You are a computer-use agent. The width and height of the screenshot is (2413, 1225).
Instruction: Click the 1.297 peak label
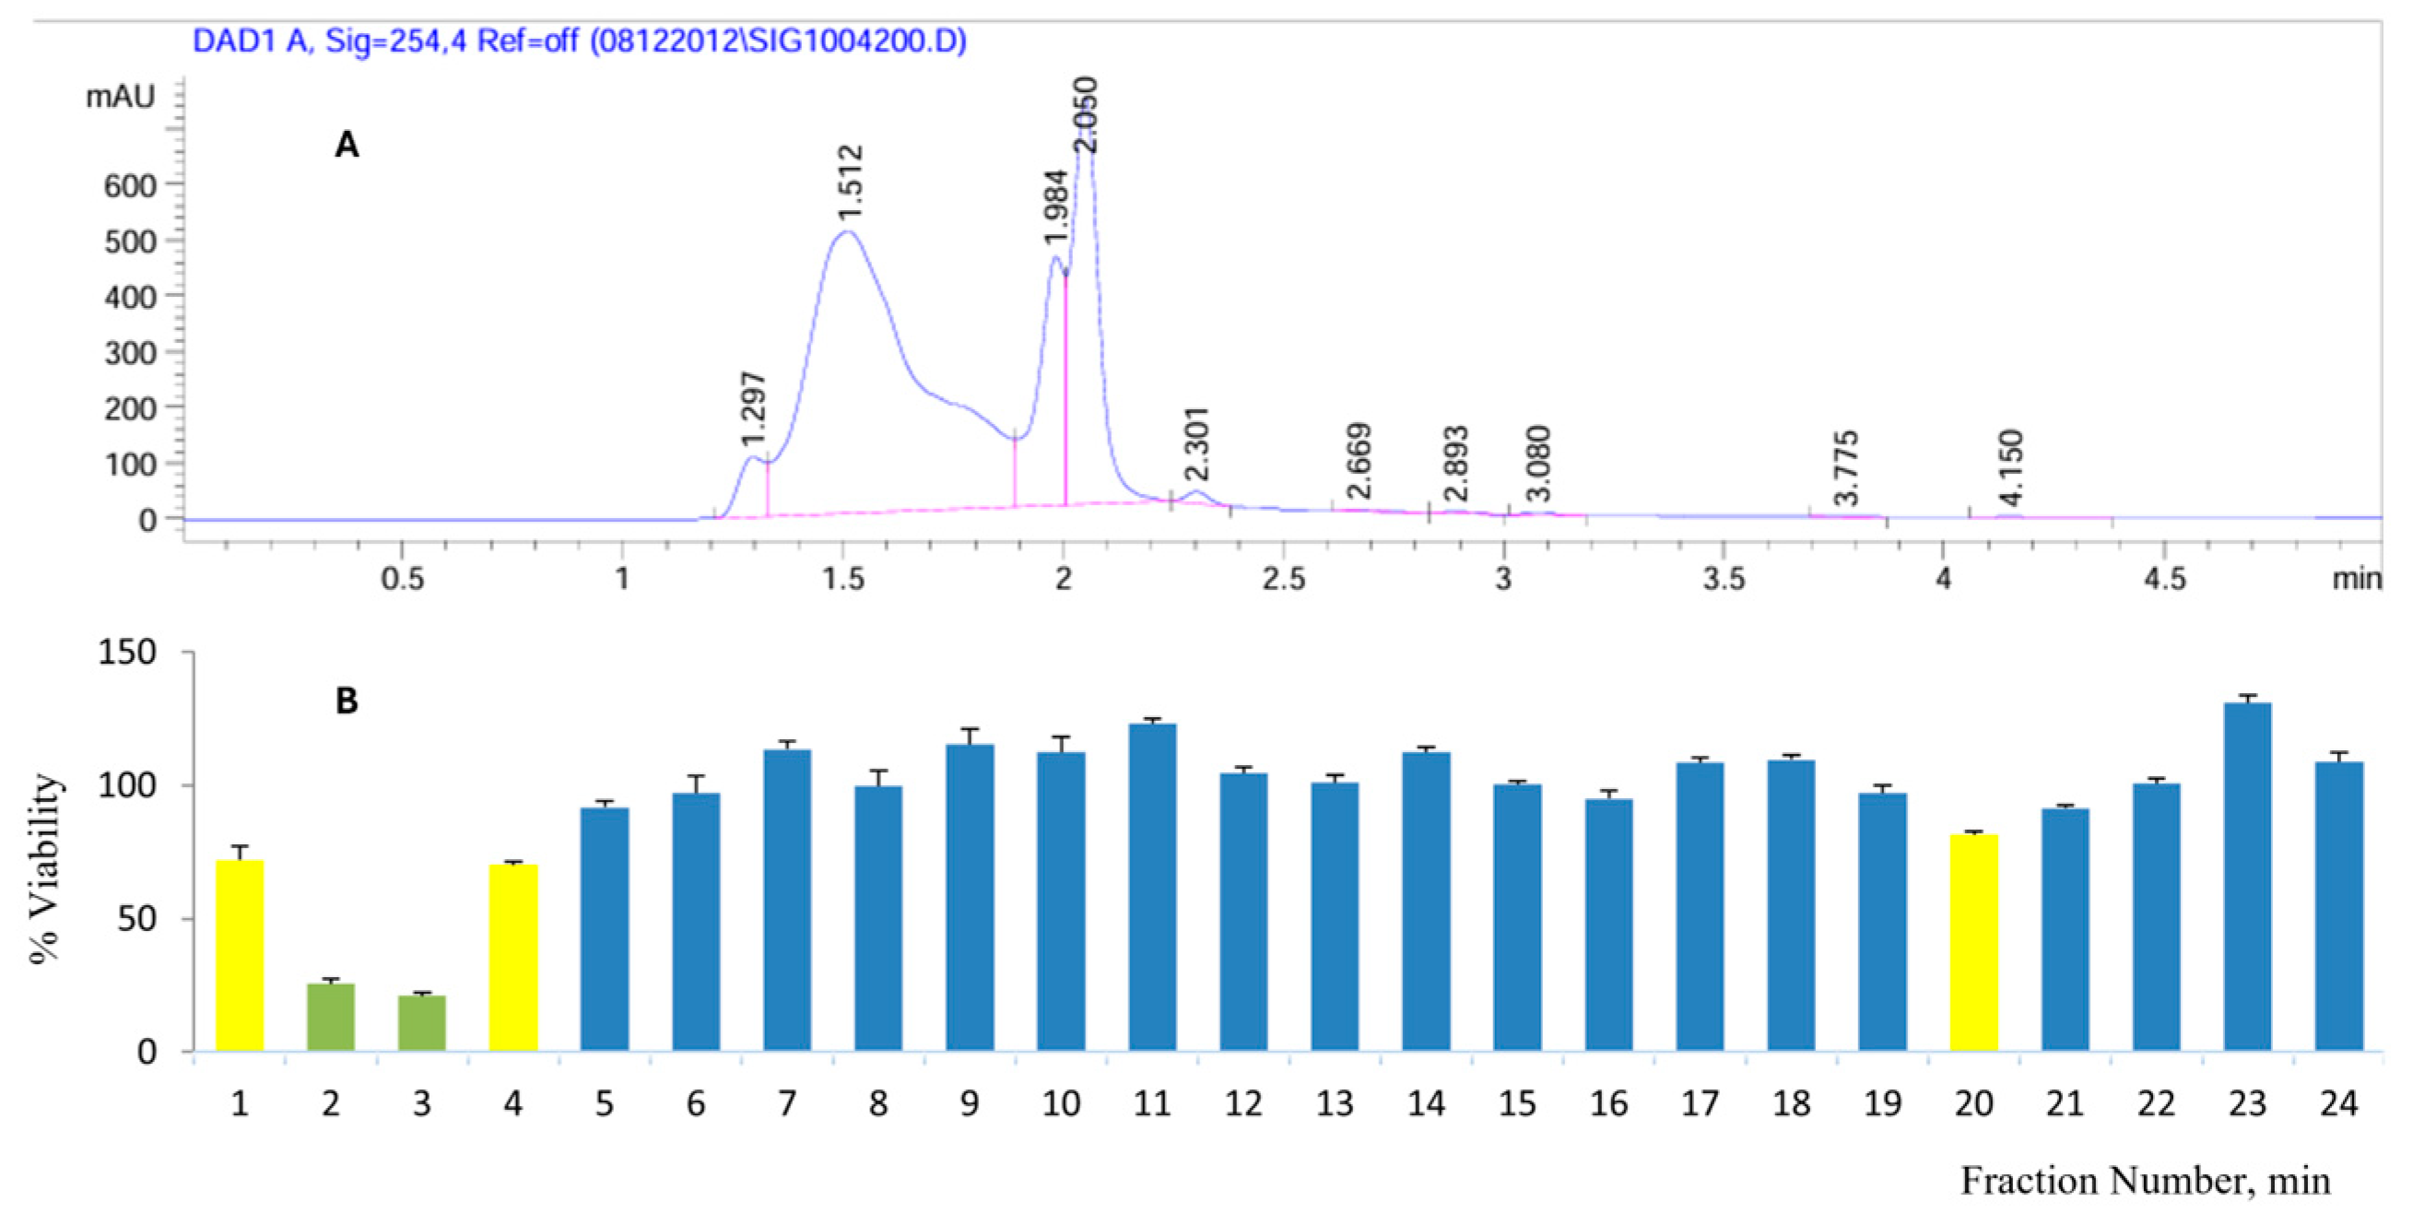pyautogui.click(x=753, y=409)
